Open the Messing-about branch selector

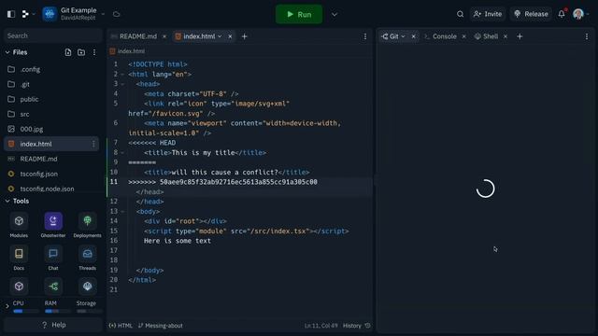click(160, 326)
